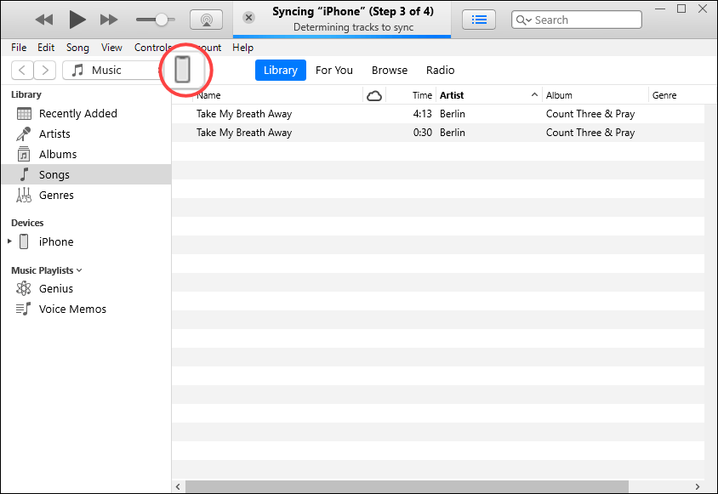Click the volume slider knob
Image resolution: width=718 pixels, height=494 pixels.
click(x=161, y=19)
